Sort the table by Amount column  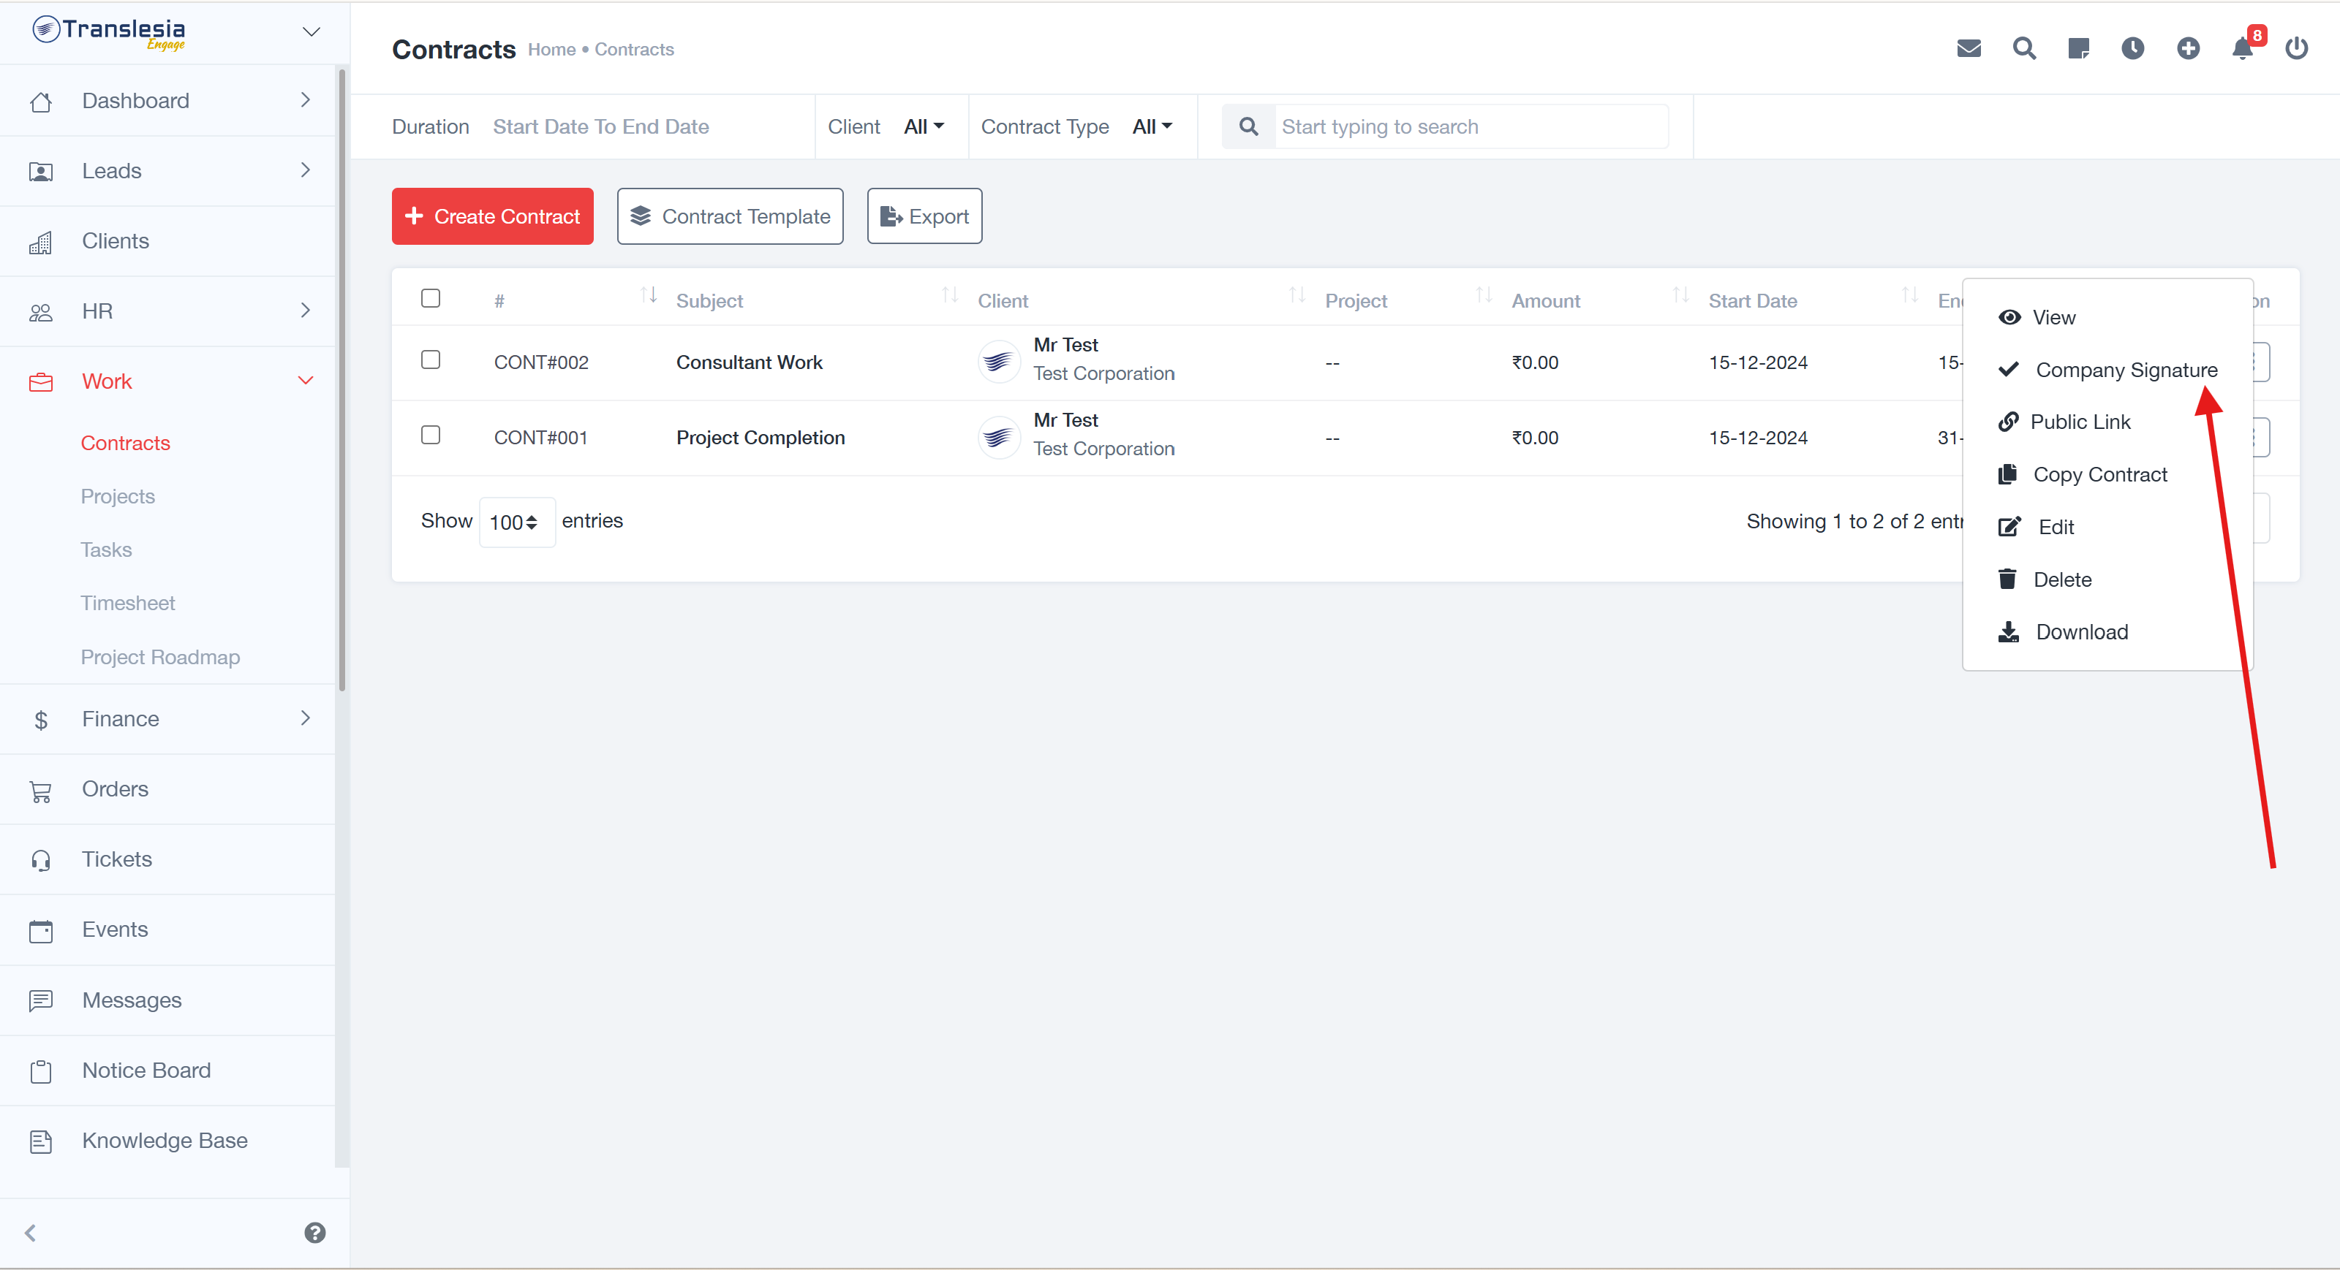coord(1545,300)
